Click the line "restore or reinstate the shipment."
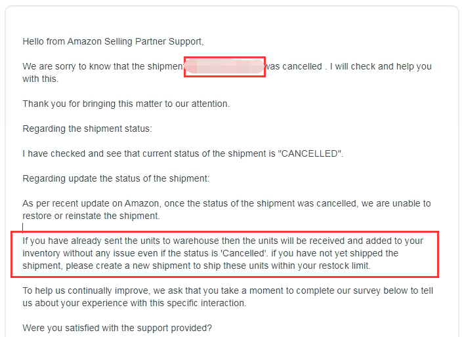This screenshot has width=464, height=337. (x=91, y=216)
